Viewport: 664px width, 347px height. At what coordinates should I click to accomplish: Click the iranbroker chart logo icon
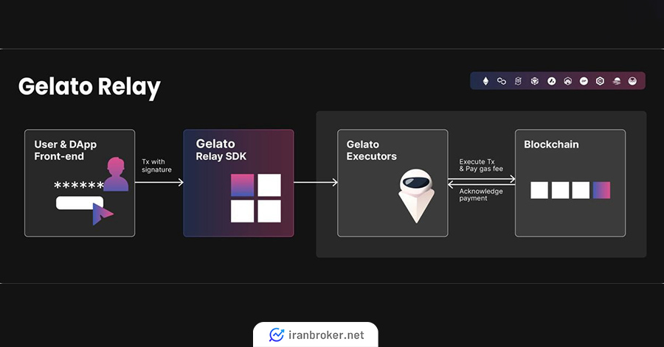277,334
